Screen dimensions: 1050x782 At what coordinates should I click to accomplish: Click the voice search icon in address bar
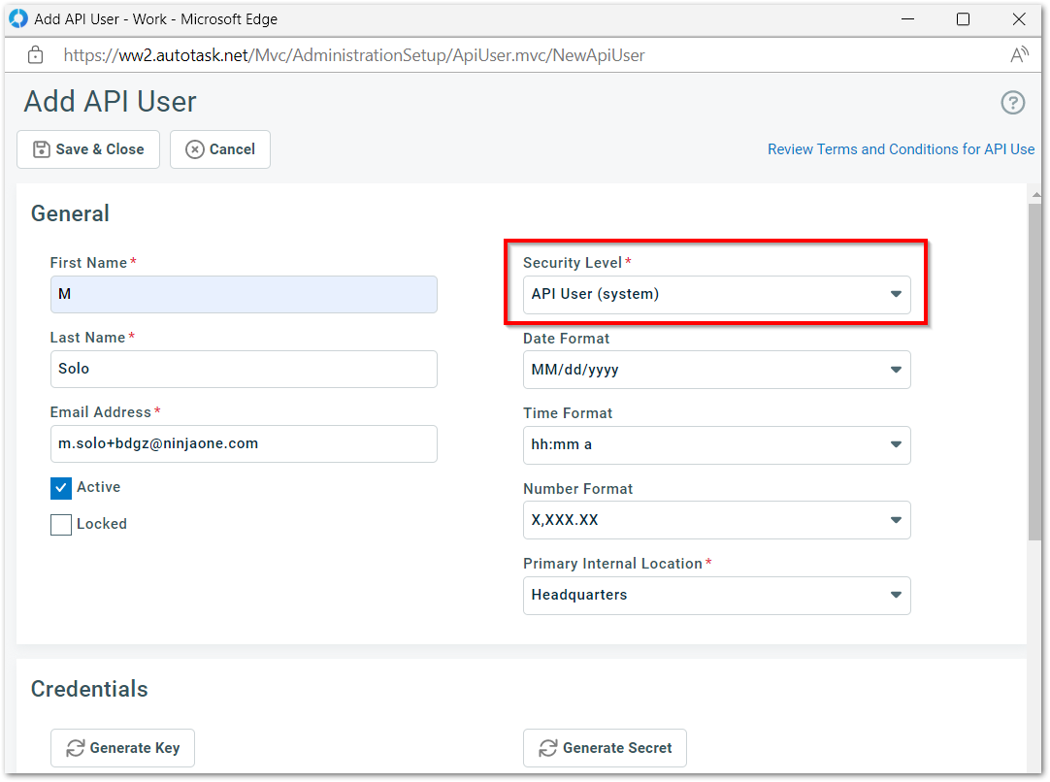tap(1020, 54)
